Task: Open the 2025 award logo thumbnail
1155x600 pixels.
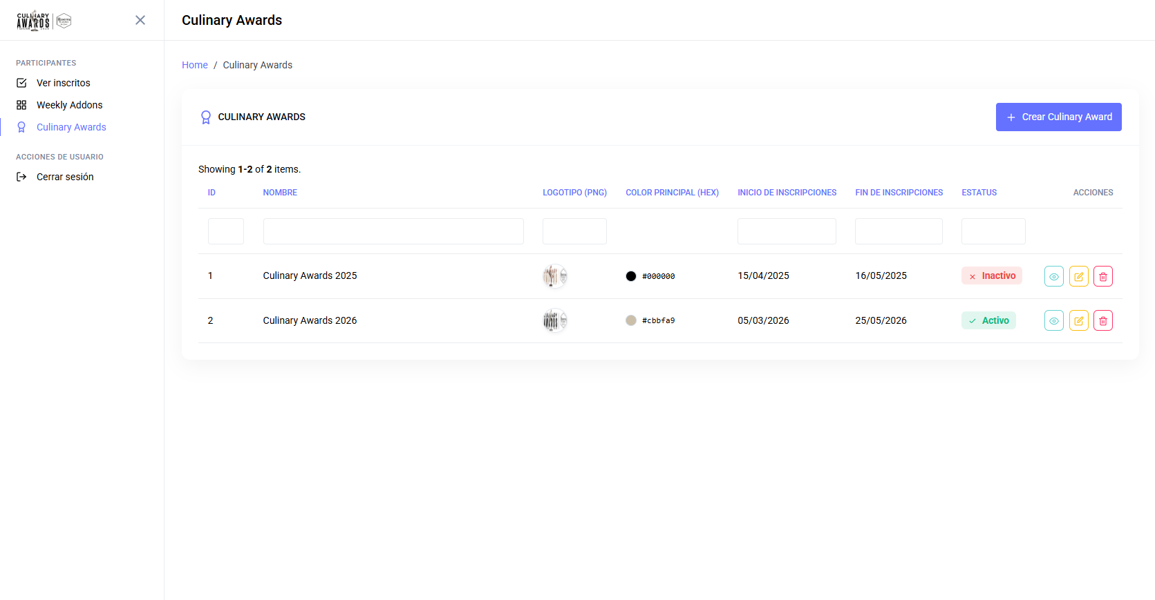Action: point(555,276)
